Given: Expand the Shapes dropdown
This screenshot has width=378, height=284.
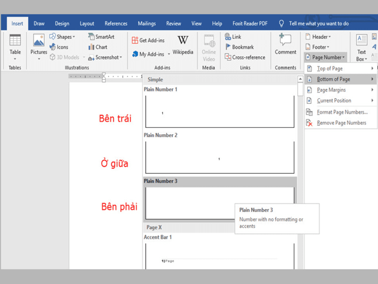Looking at the screenshot, I should 74,37.
